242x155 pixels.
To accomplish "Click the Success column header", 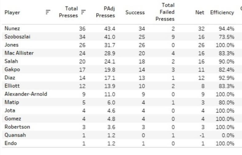I will point(135,12).
